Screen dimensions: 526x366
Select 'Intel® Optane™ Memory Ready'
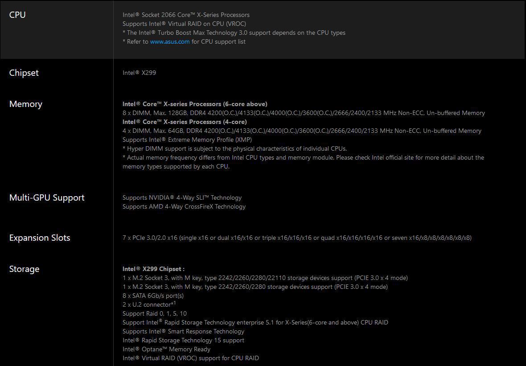tap(166, 349)
